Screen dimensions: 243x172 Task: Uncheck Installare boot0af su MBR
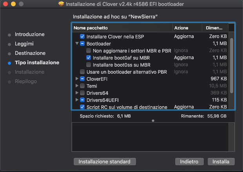[89, 58]
